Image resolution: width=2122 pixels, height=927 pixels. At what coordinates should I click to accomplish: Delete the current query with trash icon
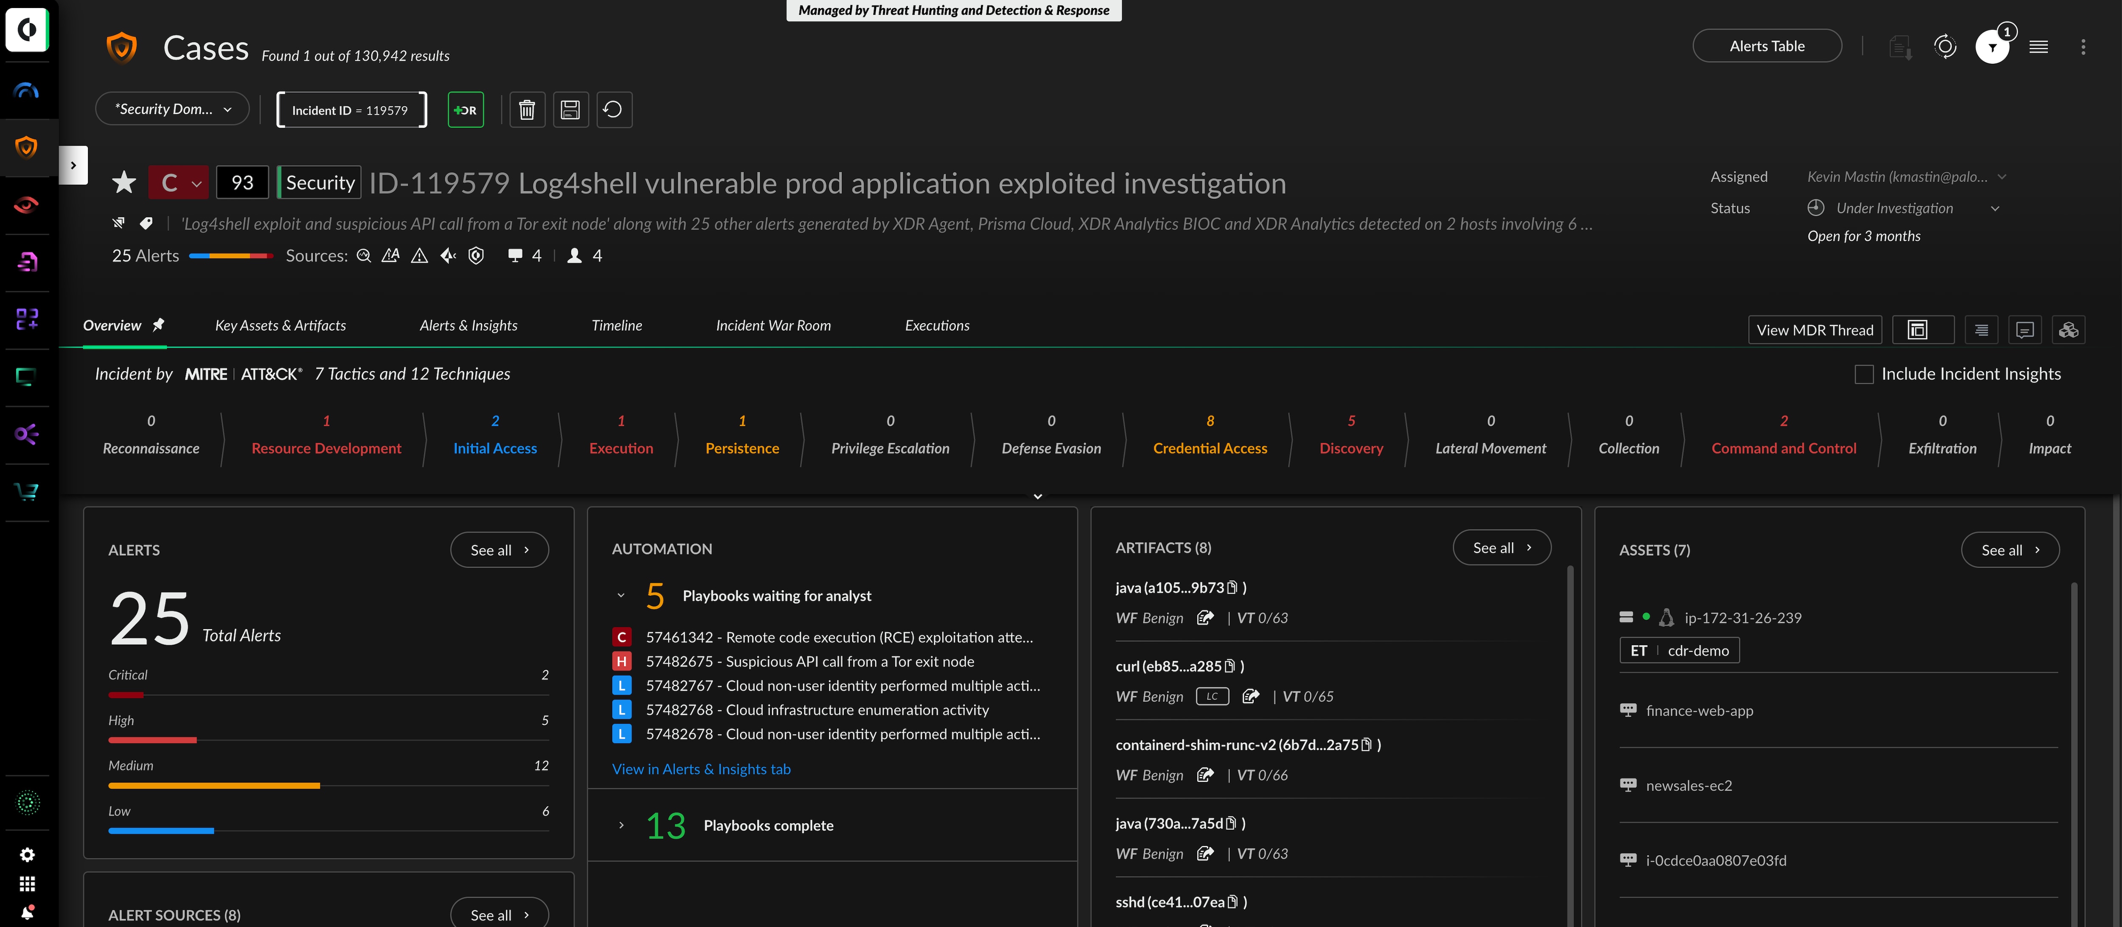click(x=527, y=109)
